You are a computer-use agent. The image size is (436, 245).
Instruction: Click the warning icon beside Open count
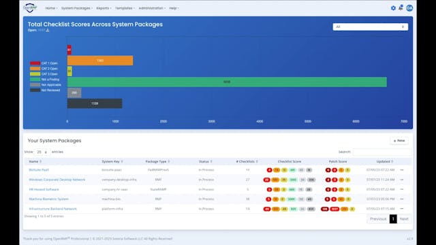[48, 30]
